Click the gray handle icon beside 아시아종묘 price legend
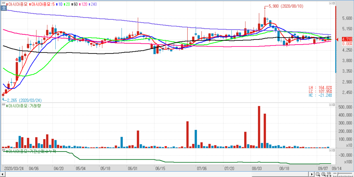The width and height of the screenshot is (354, 177). tap(4, 3)
